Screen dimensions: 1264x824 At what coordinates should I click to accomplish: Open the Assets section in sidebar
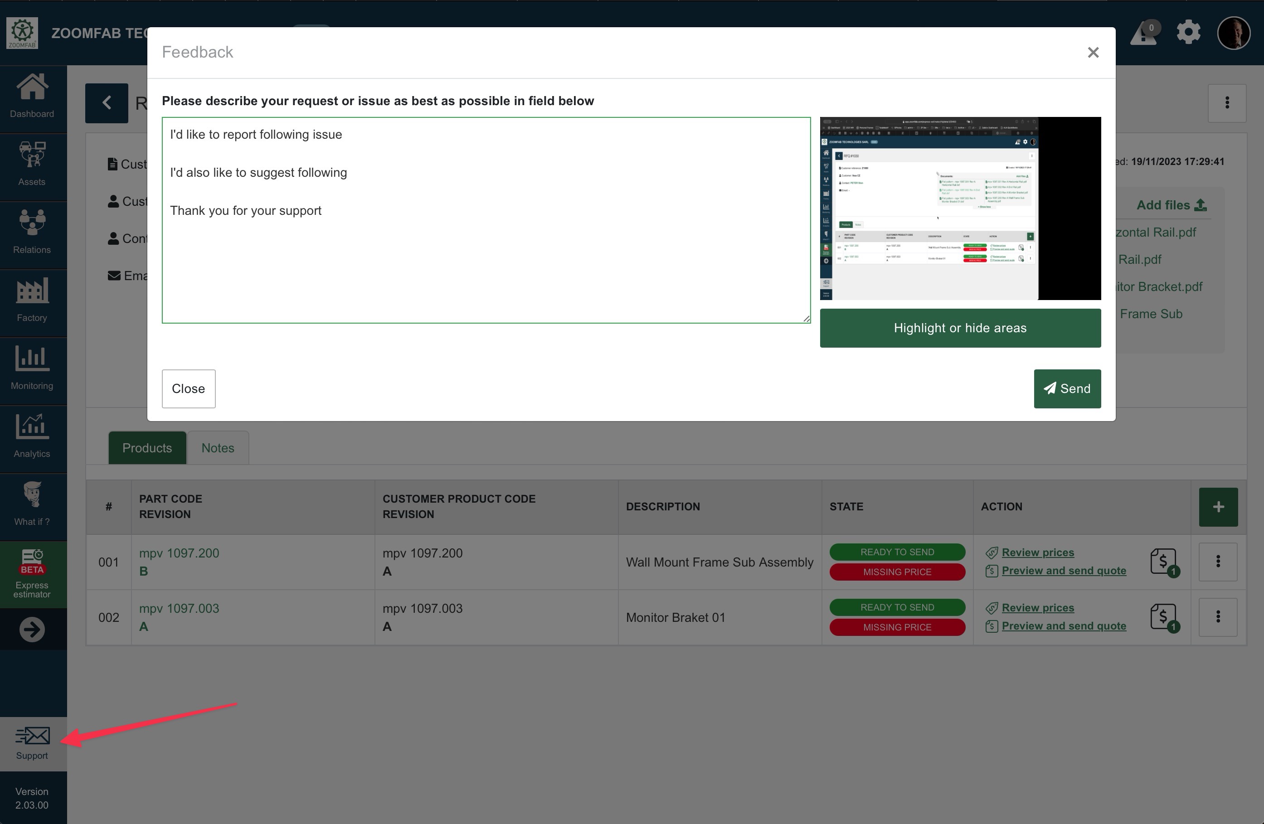click(32, 165)
